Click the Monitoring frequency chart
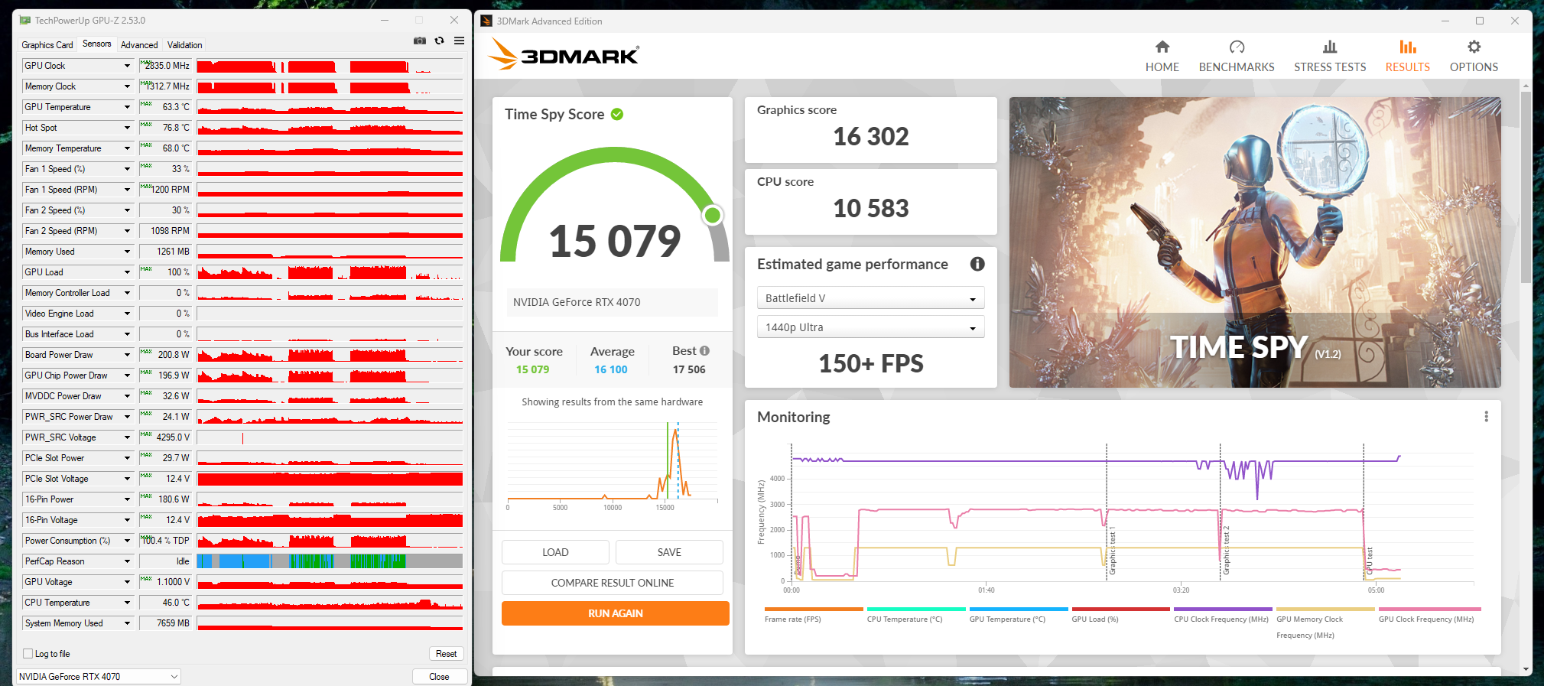The height and width of the screenshot is (686, 1544). pyautogui.click(x=1132, y=514)
